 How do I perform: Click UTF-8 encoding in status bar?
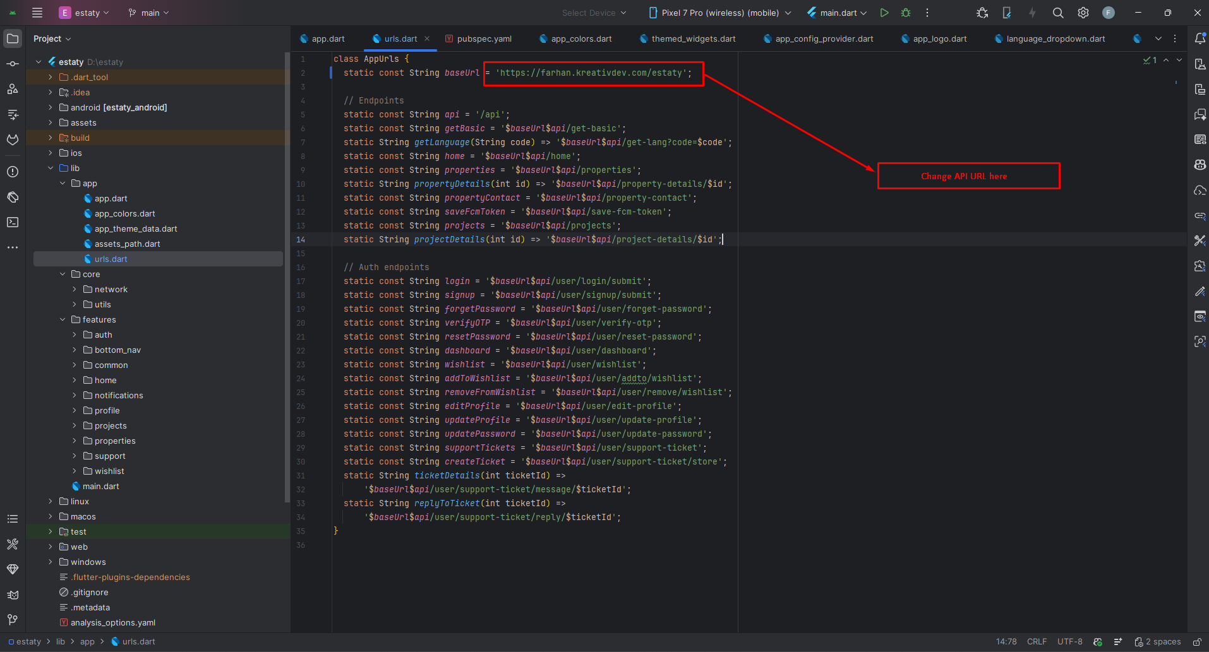coord(1070,642)
